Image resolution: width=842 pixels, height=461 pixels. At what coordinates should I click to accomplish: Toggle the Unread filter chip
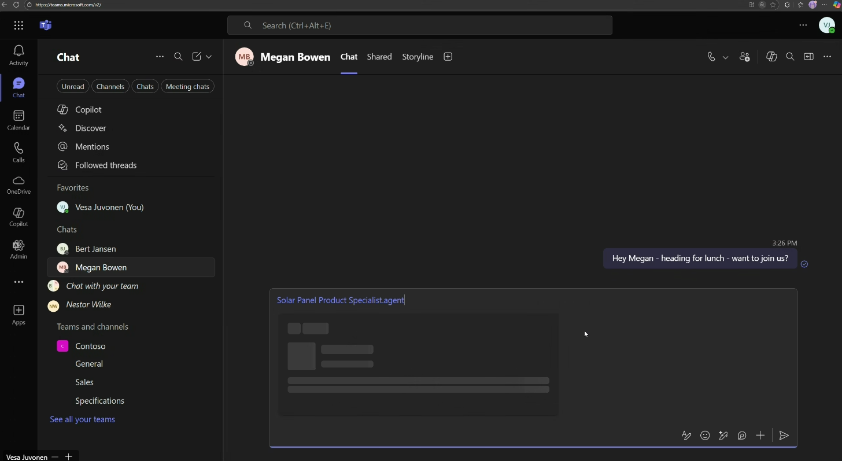coord(73,87)
